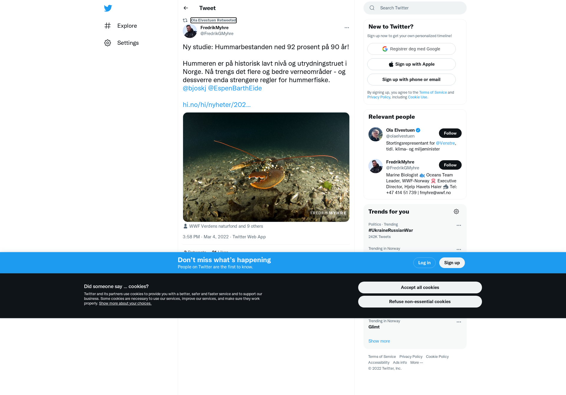Screen dimensions: 566x395
Task: Refuse non-essential cookies
Action: [420, 302]
